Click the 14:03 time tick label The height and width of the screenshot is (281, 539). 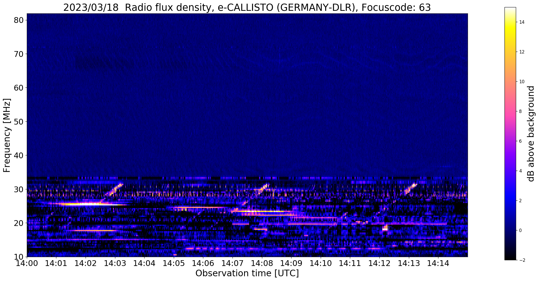[115, 263]
